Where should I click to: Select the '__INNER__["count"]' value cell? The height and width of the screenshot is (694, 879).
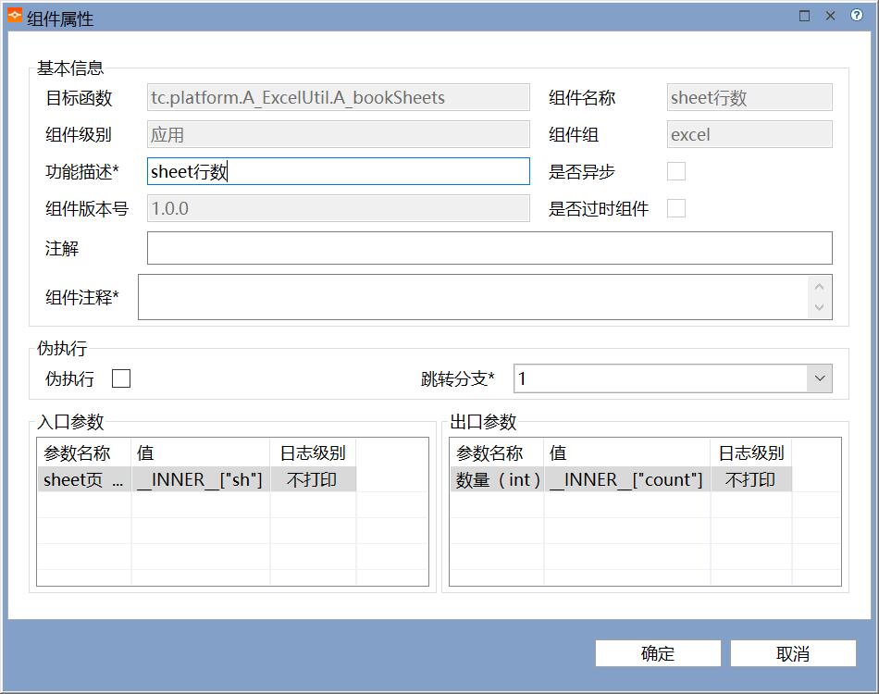tap(627, 479)
